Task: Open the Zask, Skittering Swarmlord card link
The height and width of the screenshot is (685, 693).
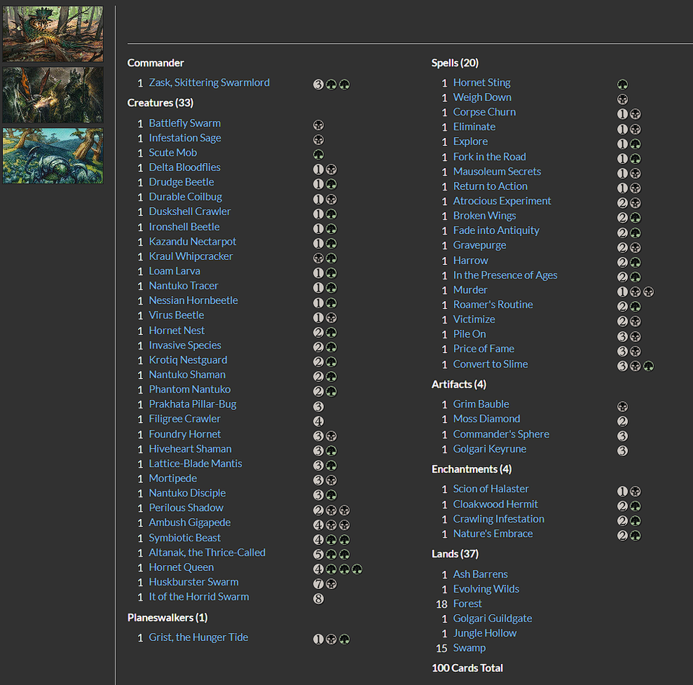Action: click(x=209, y=82)
